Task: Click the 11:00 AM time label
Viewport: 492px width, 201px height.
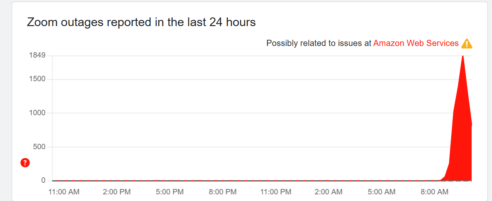Action: coord(64,192)
